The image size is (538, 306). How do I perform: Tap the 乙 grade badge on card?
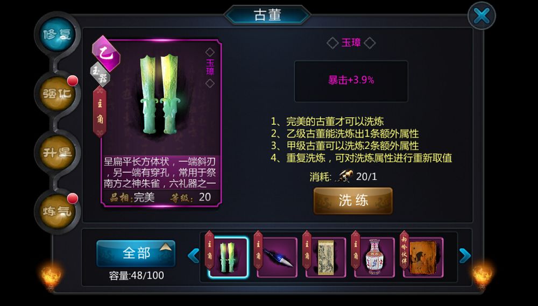click(x=106, y=54)
